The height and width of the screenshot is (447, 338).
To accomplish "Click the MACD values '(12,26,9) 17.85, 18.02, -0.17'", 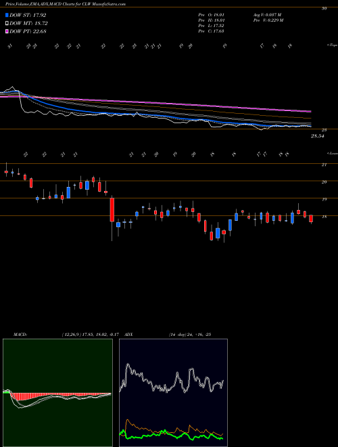I will click(x=92, y=335).
